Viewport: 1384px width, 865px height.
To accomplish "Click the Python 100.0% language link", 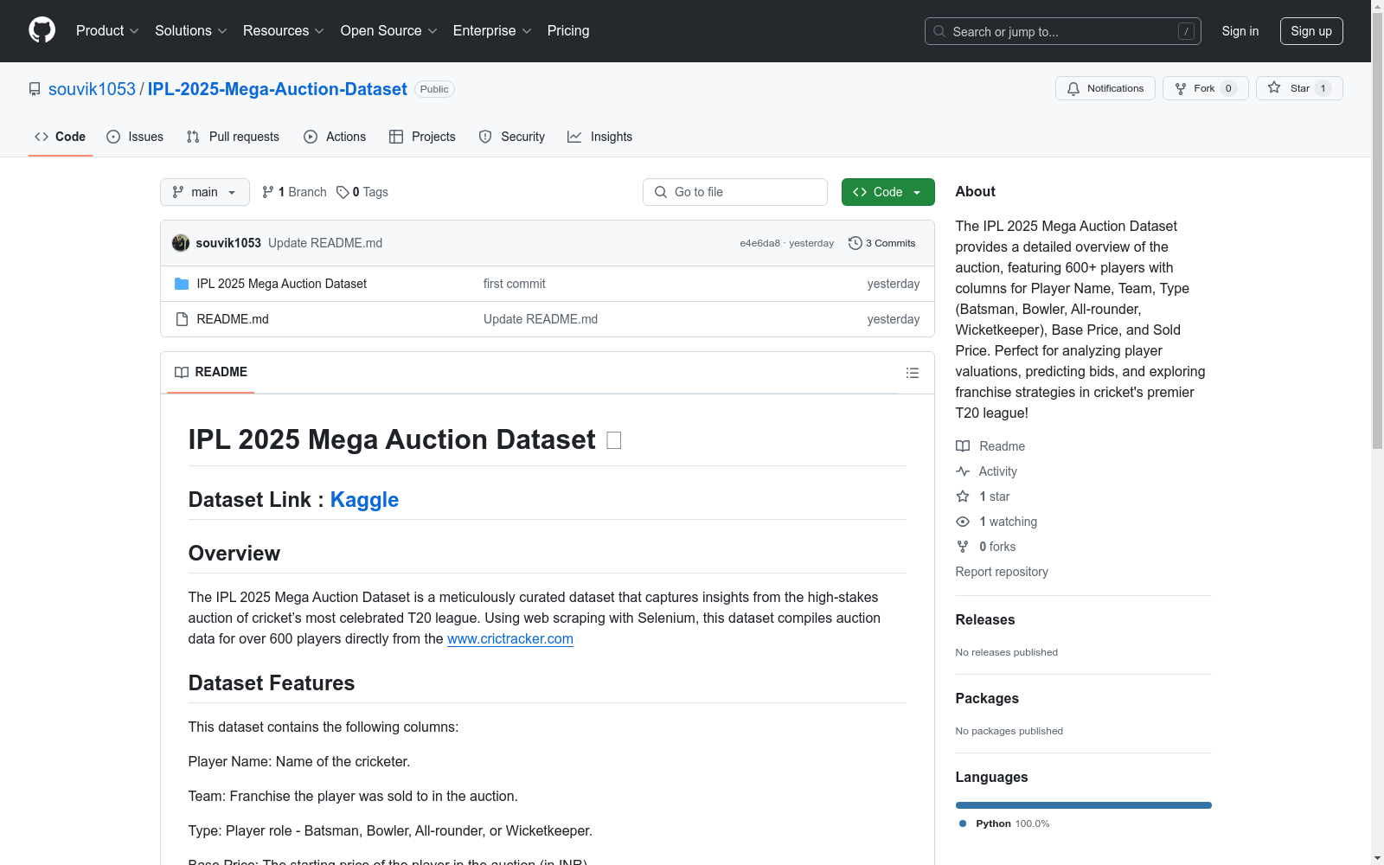I will click(x=1004, y=823).
